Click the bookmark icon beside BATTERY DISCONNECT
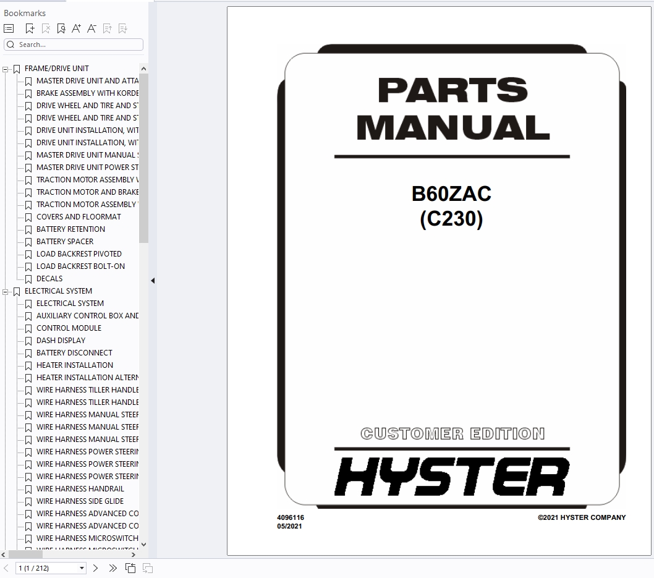 (28, 354)
